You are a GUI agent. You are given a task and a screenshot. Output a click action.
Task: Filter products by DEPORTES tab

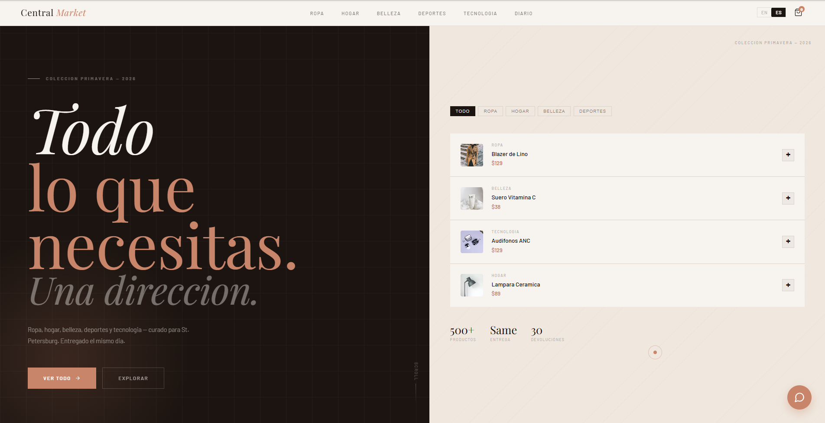(x=593, y=111)
